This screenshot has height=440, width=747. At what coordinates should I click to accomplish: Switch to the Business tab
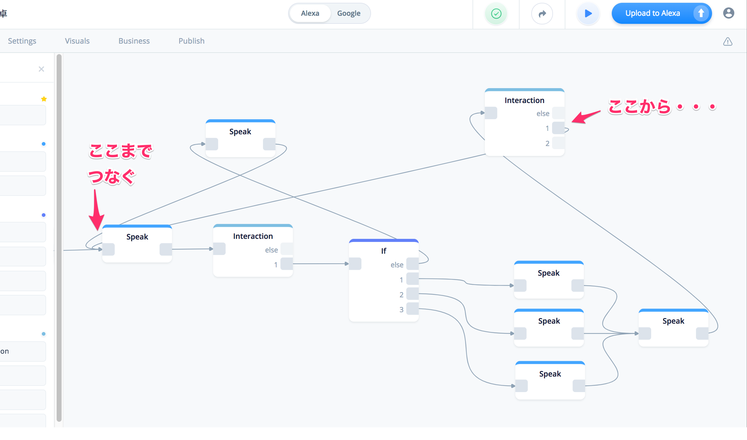(x=134, y=41)
